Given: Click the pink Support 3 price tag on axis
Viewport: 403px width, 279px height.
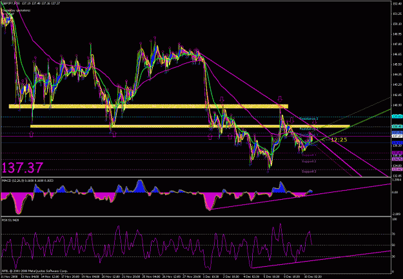Looking at the screenshot, I should tap(397, 169).
